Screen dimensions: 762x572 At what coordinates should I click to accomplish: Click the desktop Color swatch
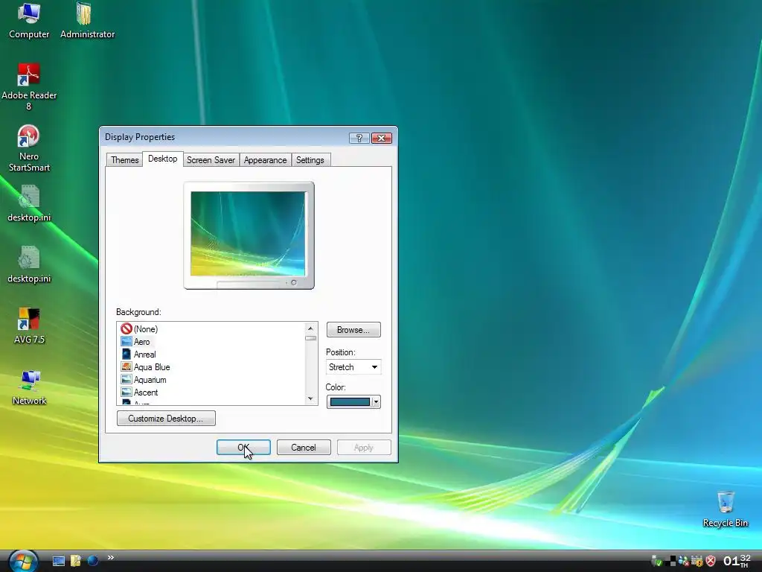coord(350,401)
